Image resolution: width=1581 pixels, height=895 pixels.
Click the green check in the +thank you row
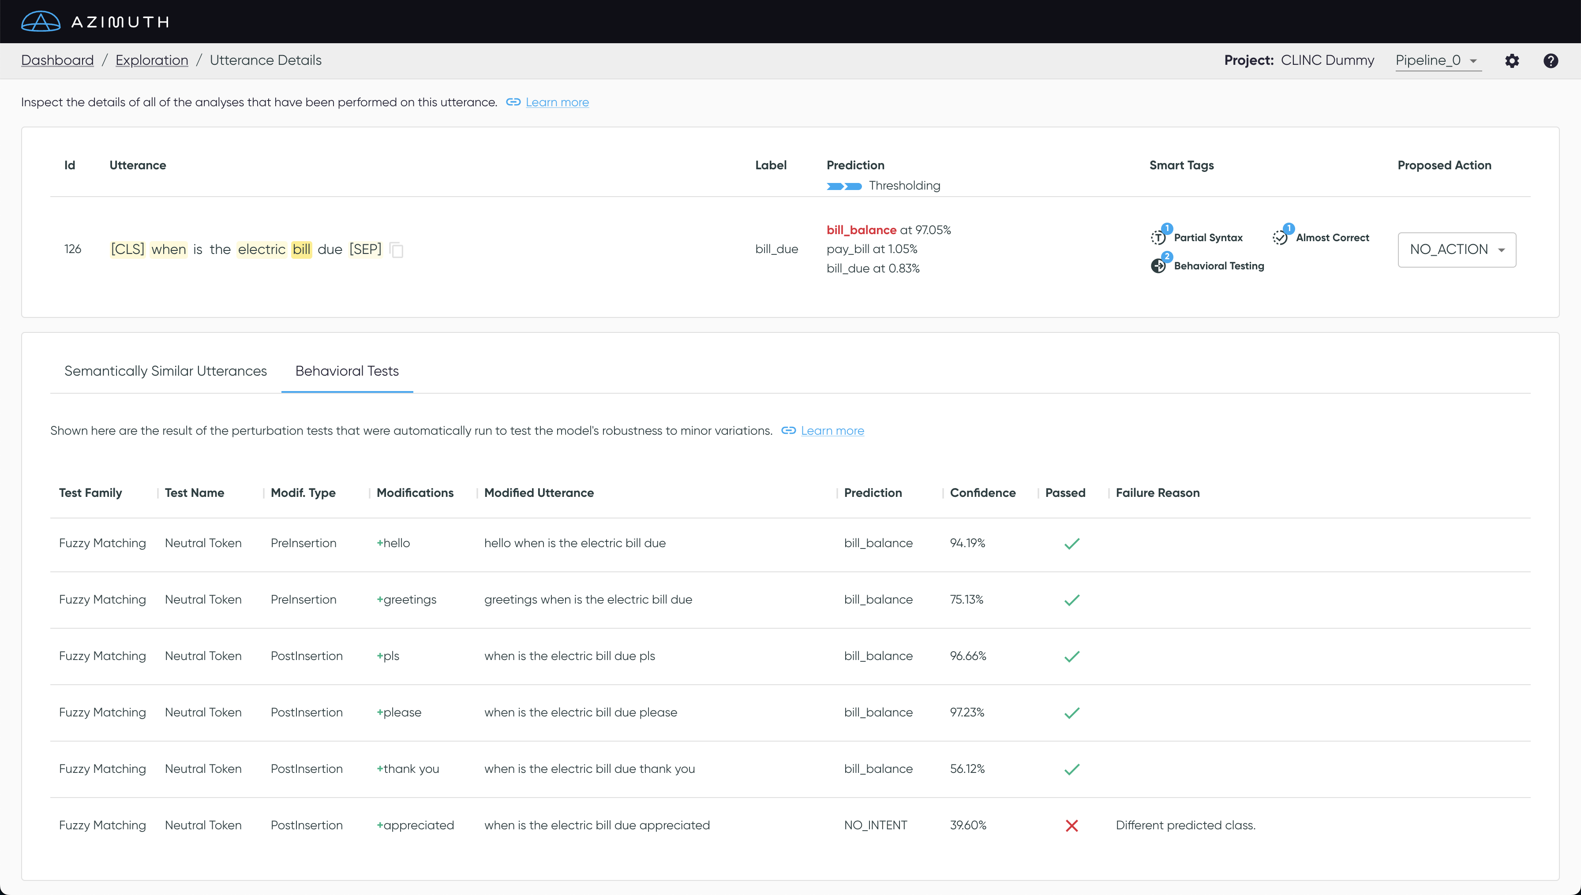[x=1072, y=769]
